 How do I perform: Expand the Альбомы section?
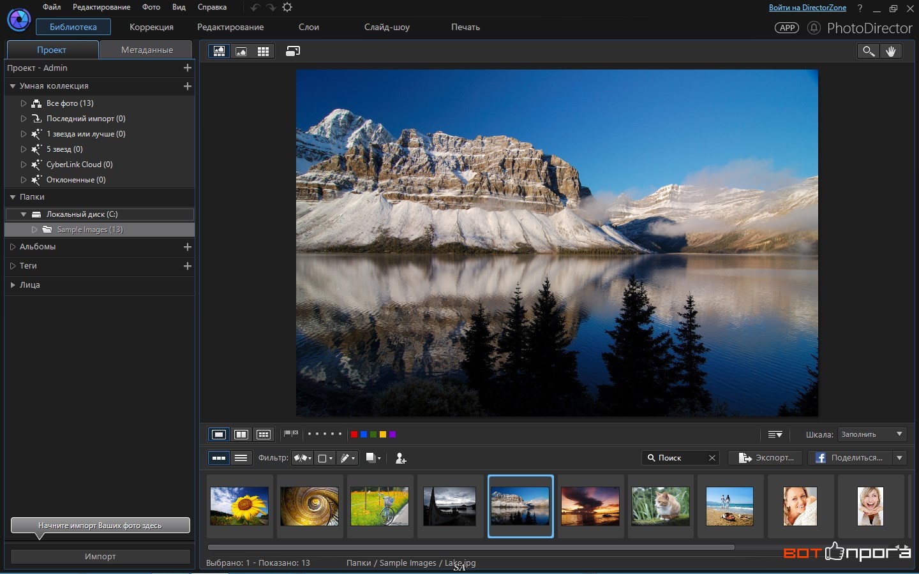[13, 247]
